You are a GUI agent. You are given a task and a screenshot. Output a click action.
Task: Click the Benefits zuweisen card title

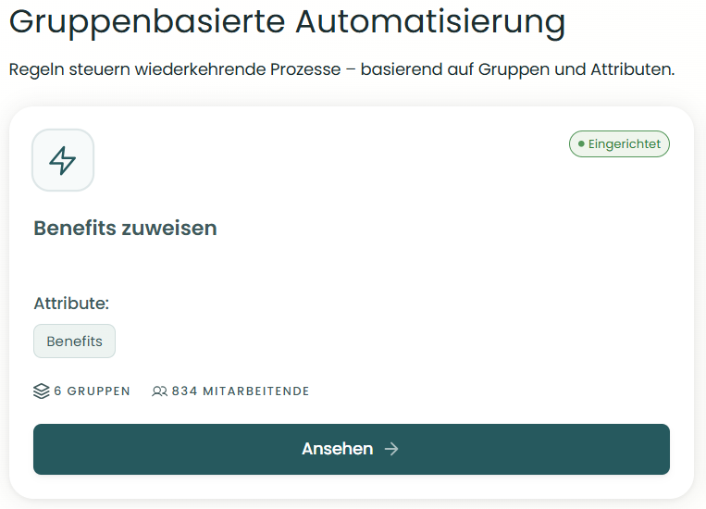click(125, 228)
